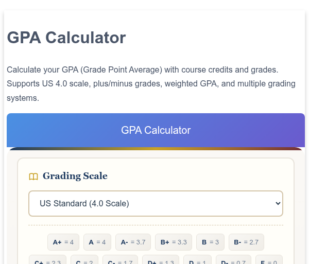Click the C+ = 2.3 grade chip
The width and height of the screenshot is (309, 264).
pos(47,259)
